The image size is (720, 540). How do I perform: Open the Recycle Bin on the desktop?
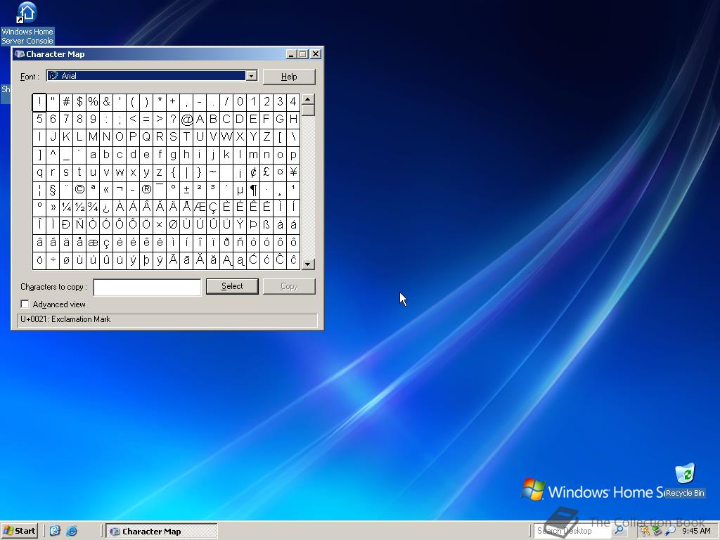click(685, 481)
